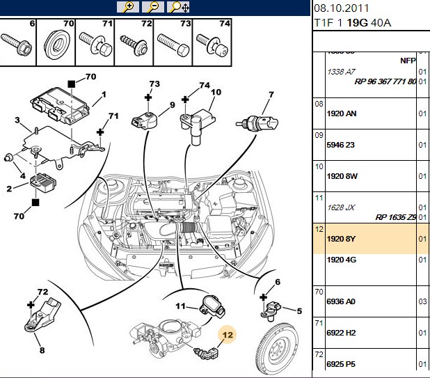Select the hex bolt thumbnail numbered 73
The height and width of the screenshot is (378, 430).
173,42
